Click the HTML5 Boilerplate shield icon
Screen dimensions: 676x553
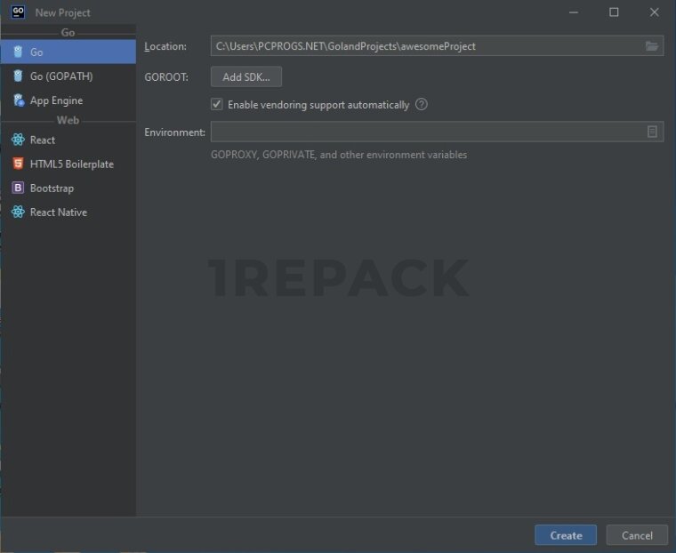point(18,164)
